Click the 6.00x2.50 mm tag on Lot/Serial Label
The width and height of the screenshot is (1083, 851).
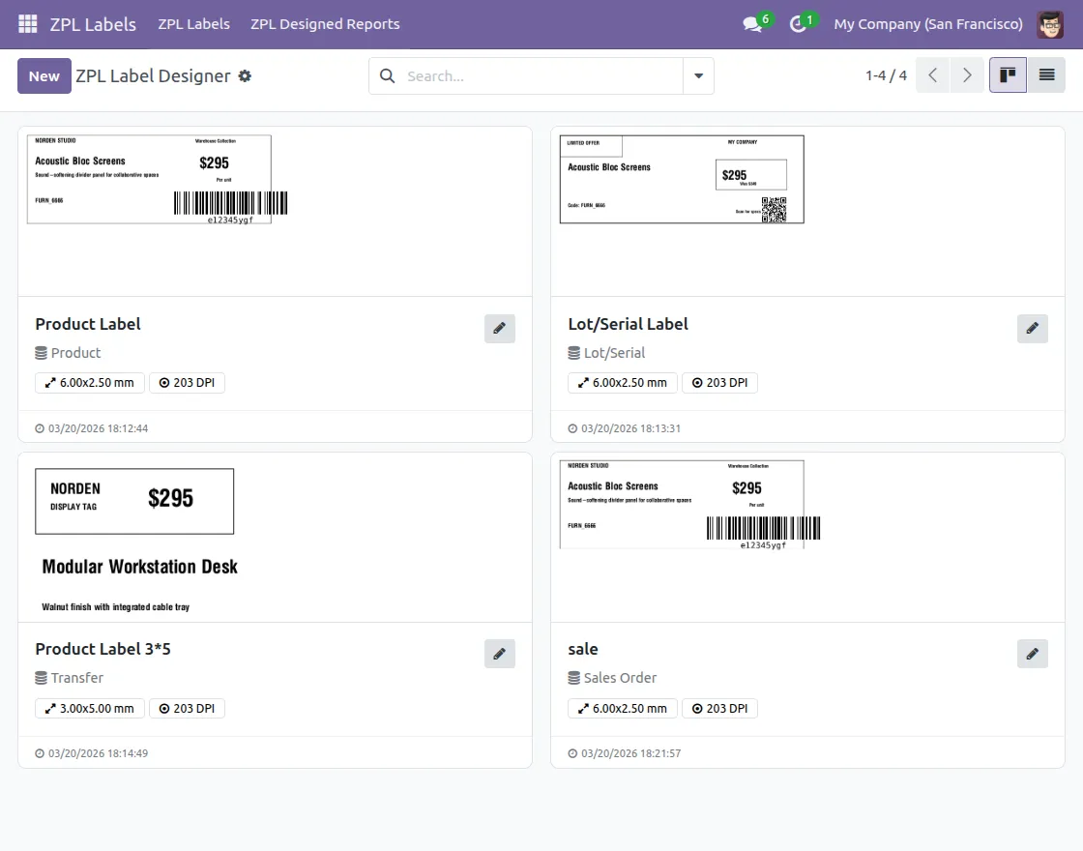click(x=623, y=383)
